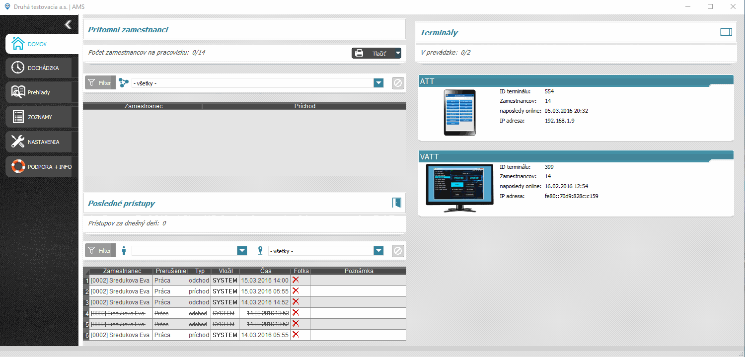745x357 pixels.
Task: Sort by Zamestnanec column in present employees
Action: coord(143,106)
